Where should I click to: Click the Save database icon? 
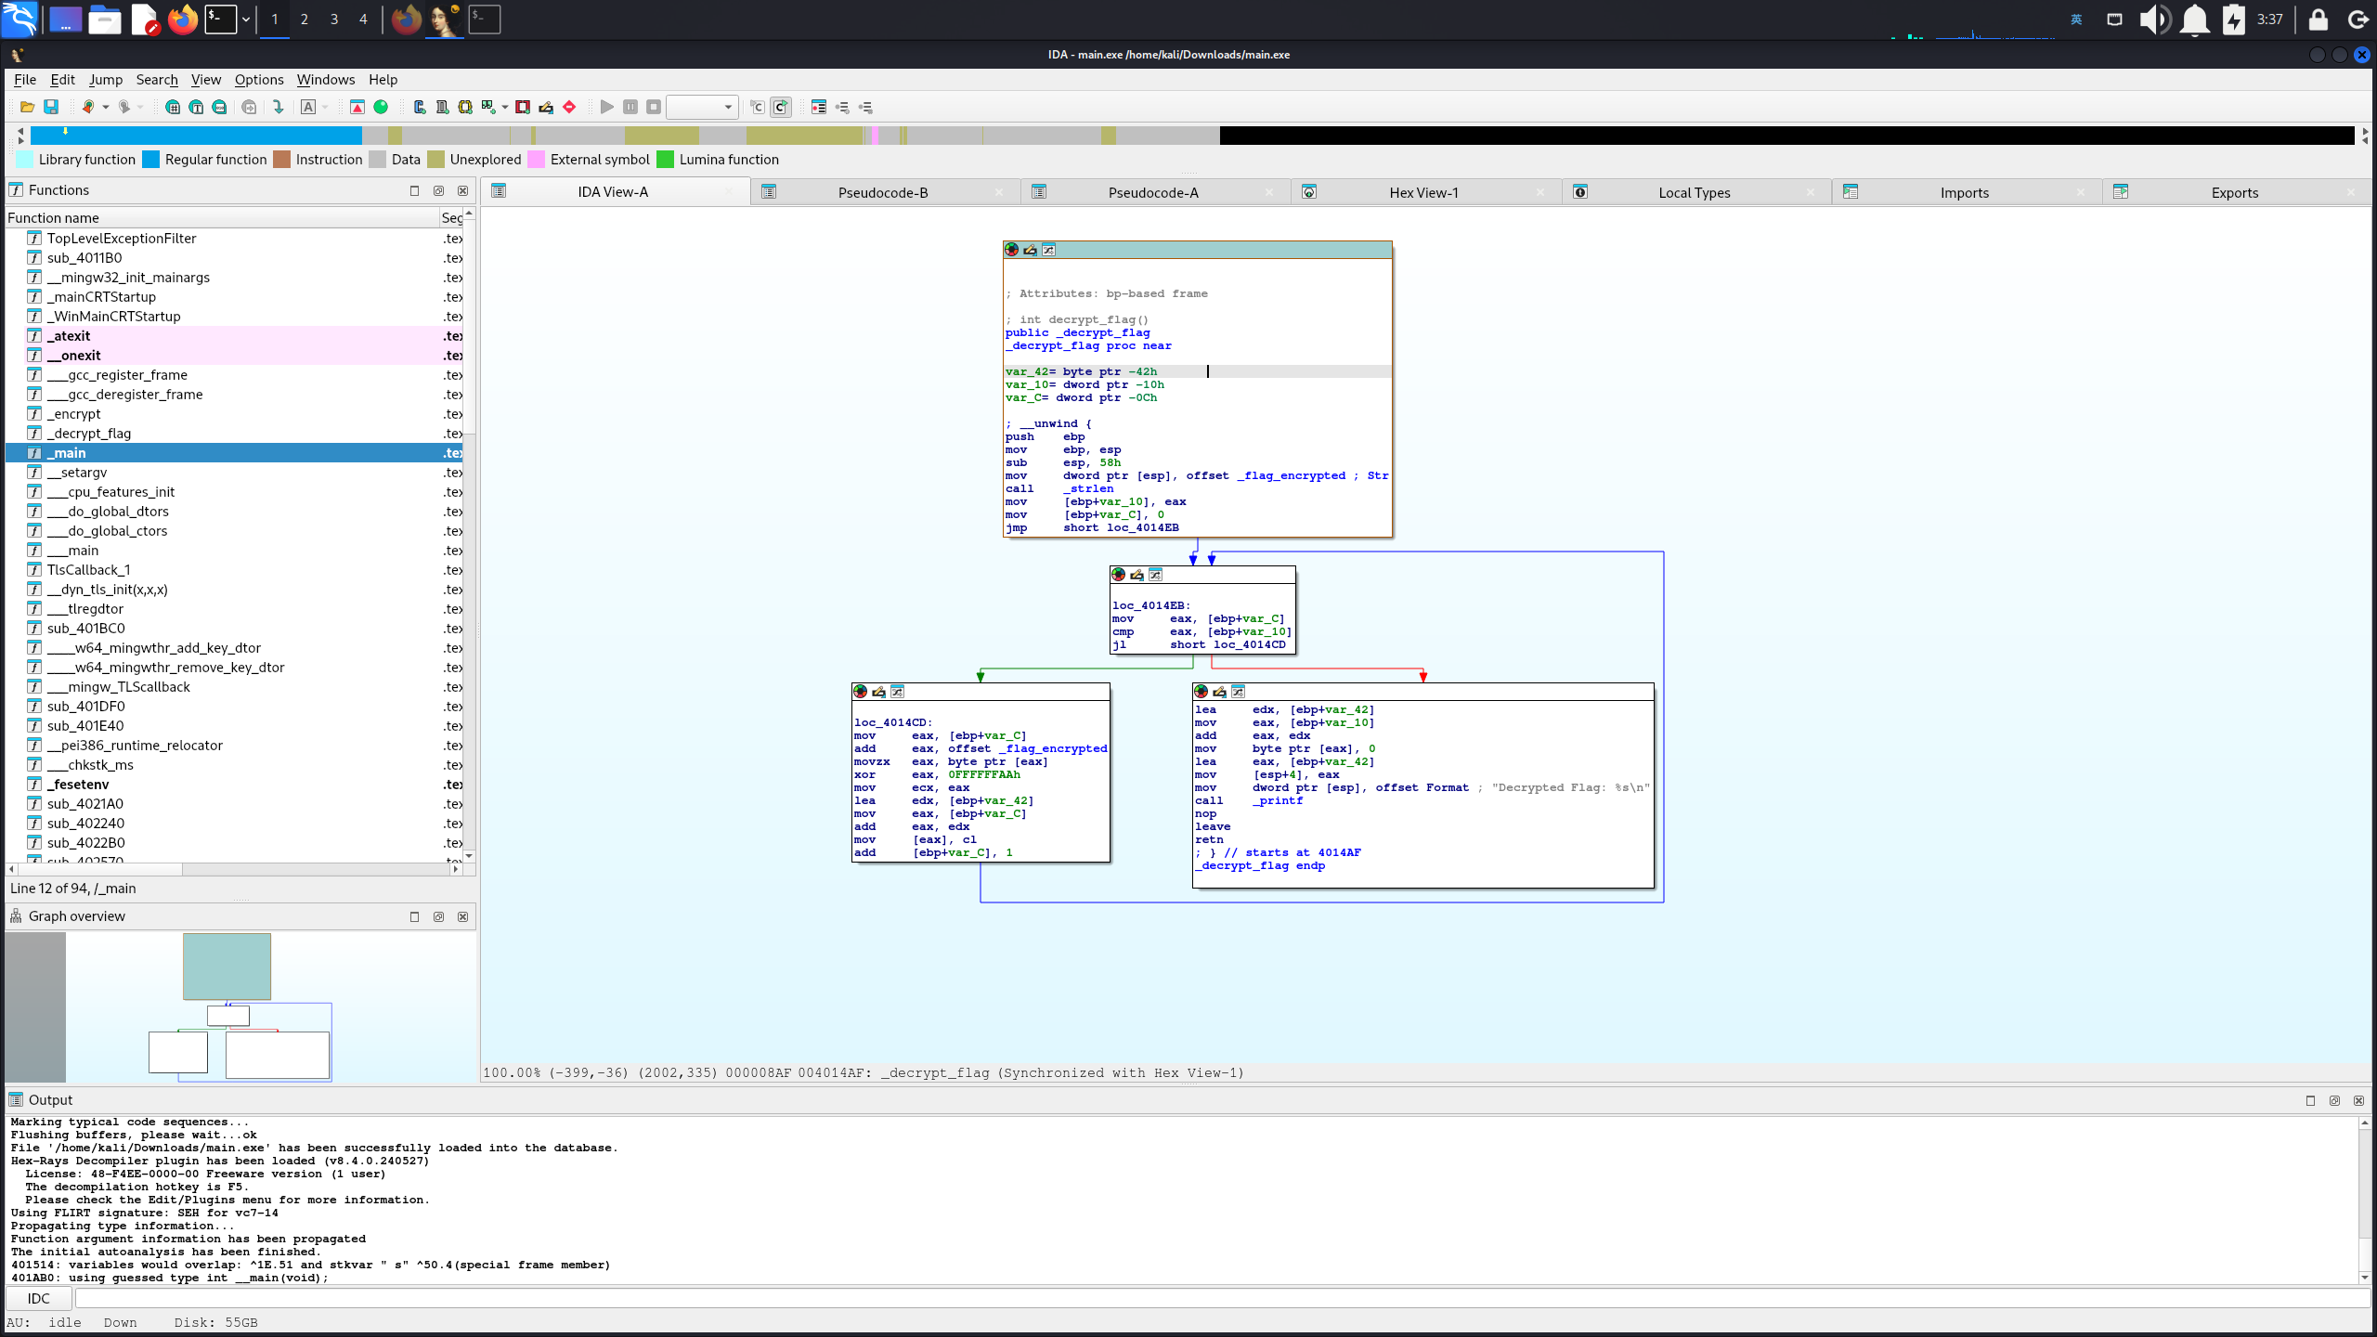point(51,107)
